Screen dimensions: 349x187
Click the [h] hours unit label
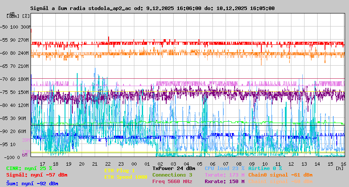340,168
